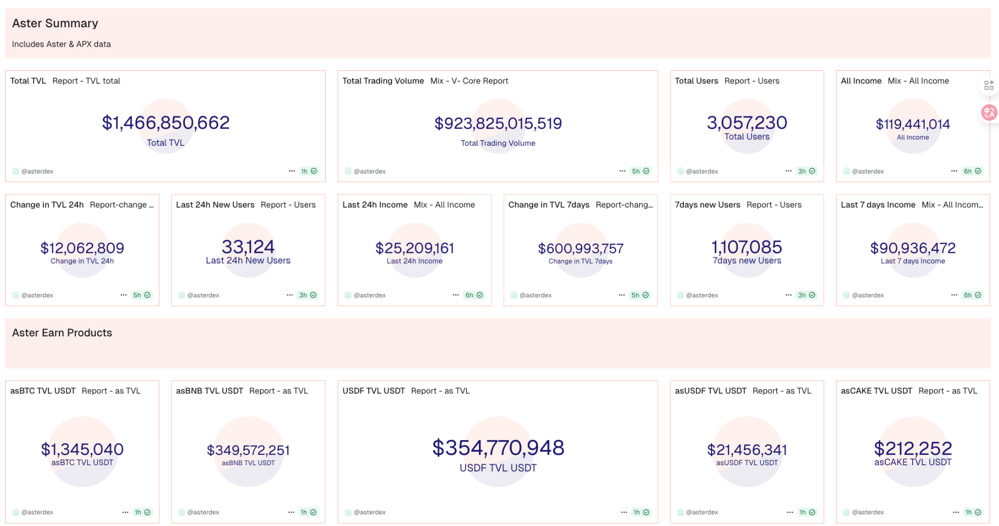Open three-dot menu on Total TVL card
Image resolution: width=999 pixels, height=526 pixels.
(292, 171)
